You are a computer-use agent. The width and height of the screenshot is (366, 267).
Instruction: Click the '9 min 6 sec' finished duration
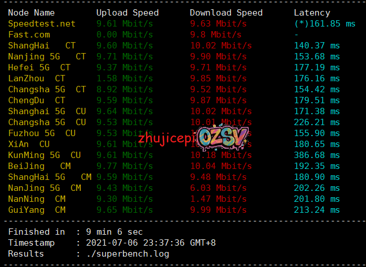point(113,232)
